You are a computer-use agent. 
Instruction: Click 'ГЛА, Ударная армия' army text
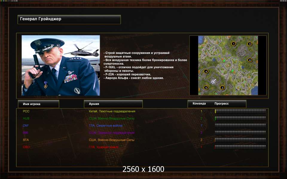pyautogui.click(x=104, y=147)
